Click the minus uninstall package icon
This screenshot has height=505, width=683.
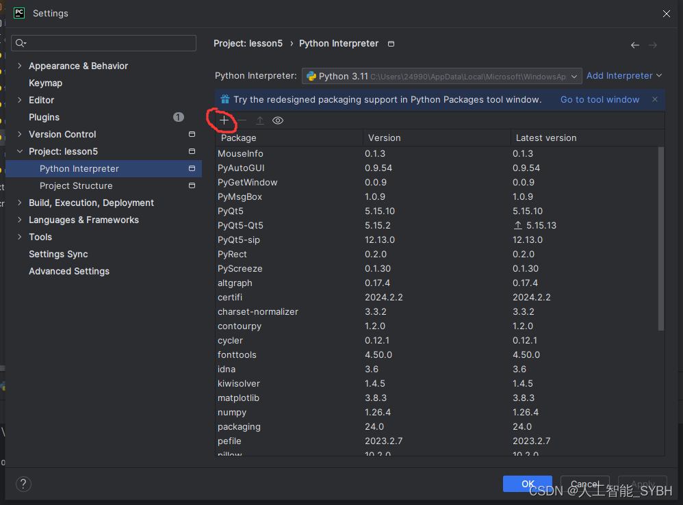242,120
